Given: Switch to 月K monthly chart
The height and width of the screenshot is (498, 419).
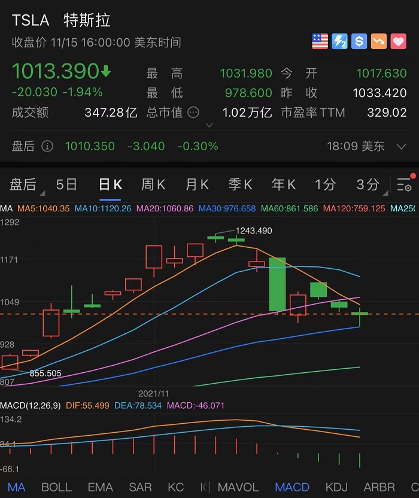Looking at the screenshot, I should [197, 184].
